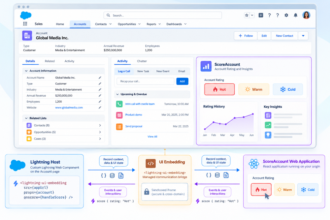Select Hot rating in ScoreAccount panel

pyautogui.click(x=219, y=89)
